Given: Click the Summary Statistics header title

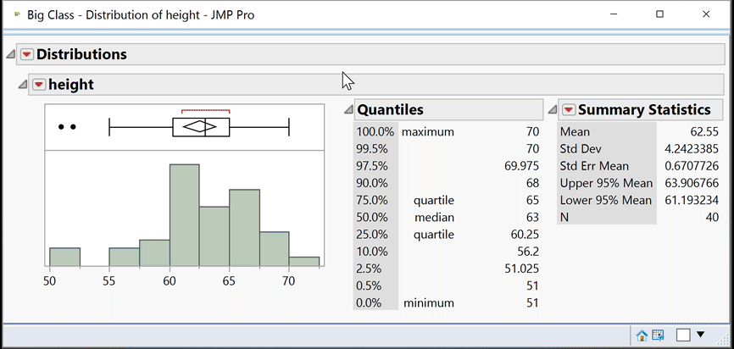Looking at the screenshot, I should pos(643,109).
